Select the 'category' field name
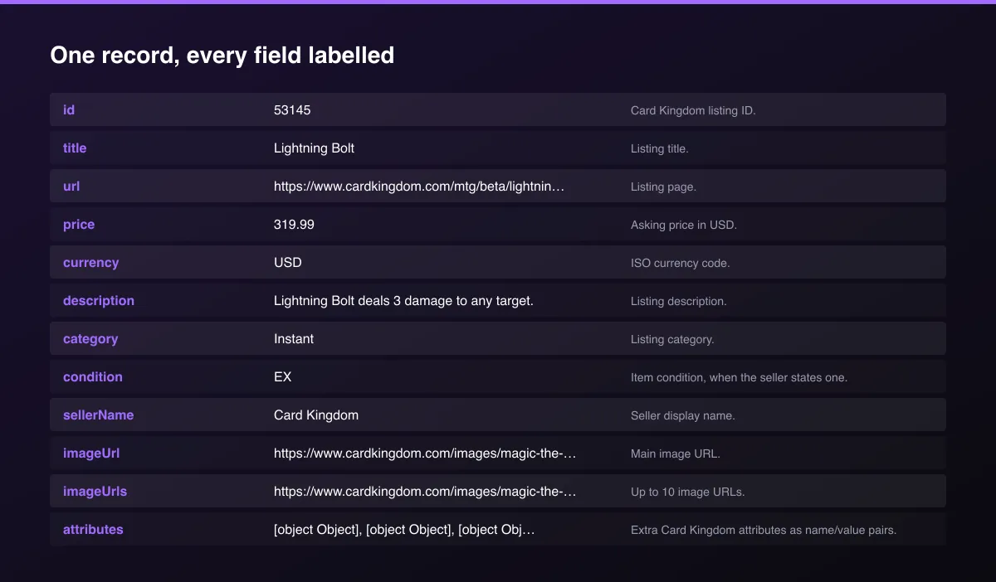The image size is (996, 582). 90,338
